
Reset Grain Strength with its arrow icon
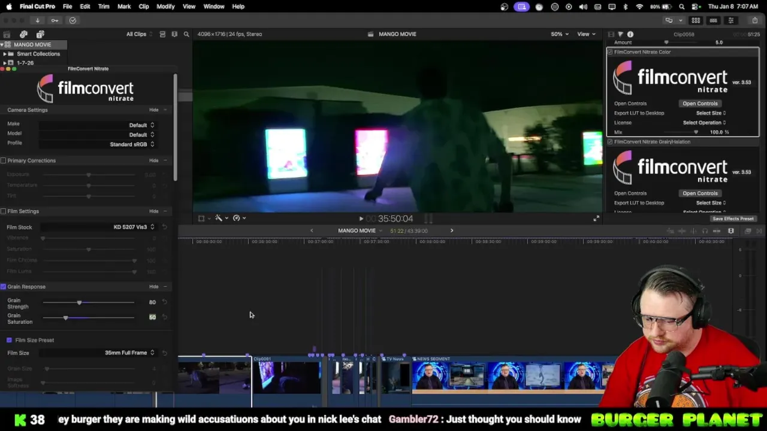[x=164, y=302]
